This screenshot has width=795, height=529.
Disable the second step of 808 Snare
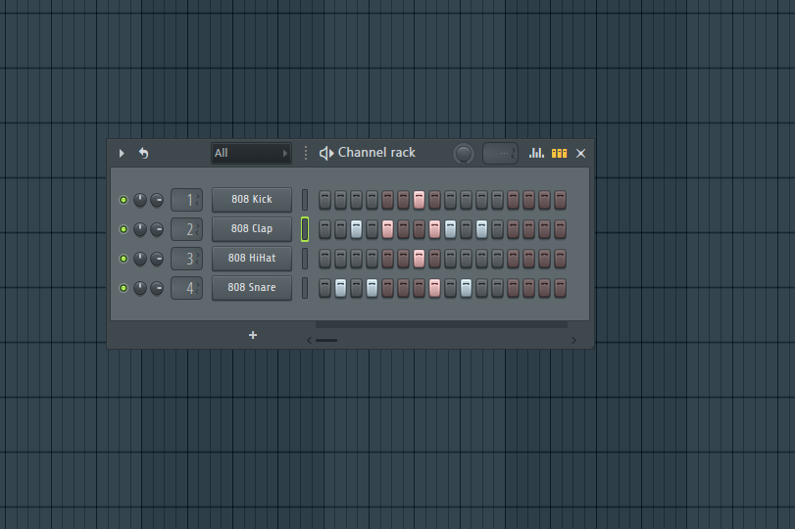point(341,288)
